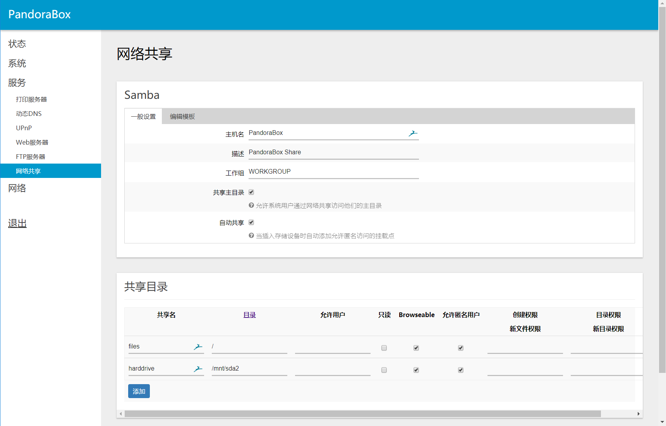Click the 添加 button

139,392
